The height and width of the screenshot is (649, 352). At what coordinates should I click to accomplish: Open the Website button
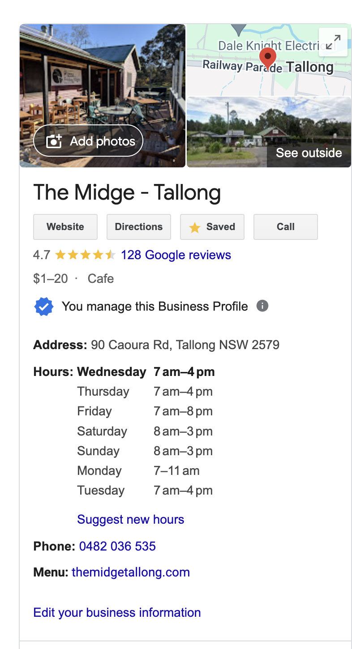[65, 227]
